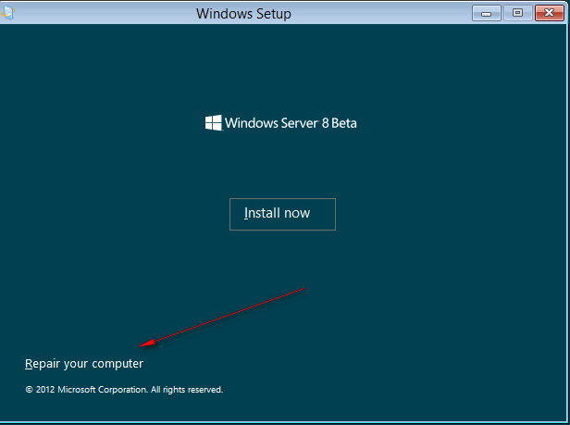
Task: Click the underlined R in Repair
Action: click(29, 364)
